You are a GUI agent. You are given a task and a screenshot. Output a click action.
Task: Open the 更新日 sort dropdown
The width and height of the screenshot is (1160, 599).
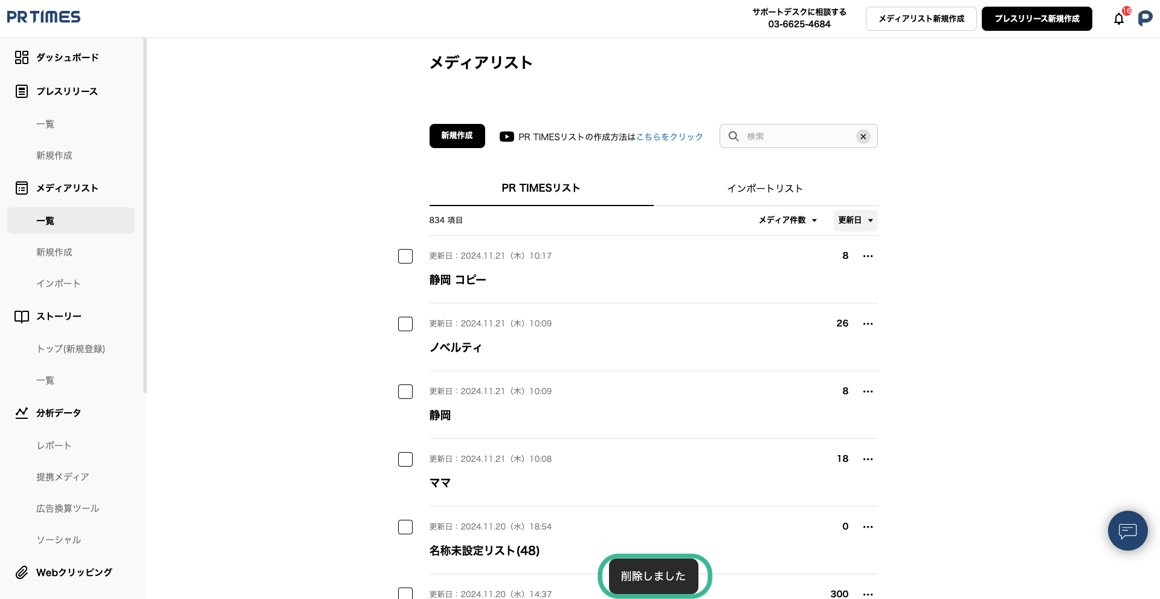(855, 221)
